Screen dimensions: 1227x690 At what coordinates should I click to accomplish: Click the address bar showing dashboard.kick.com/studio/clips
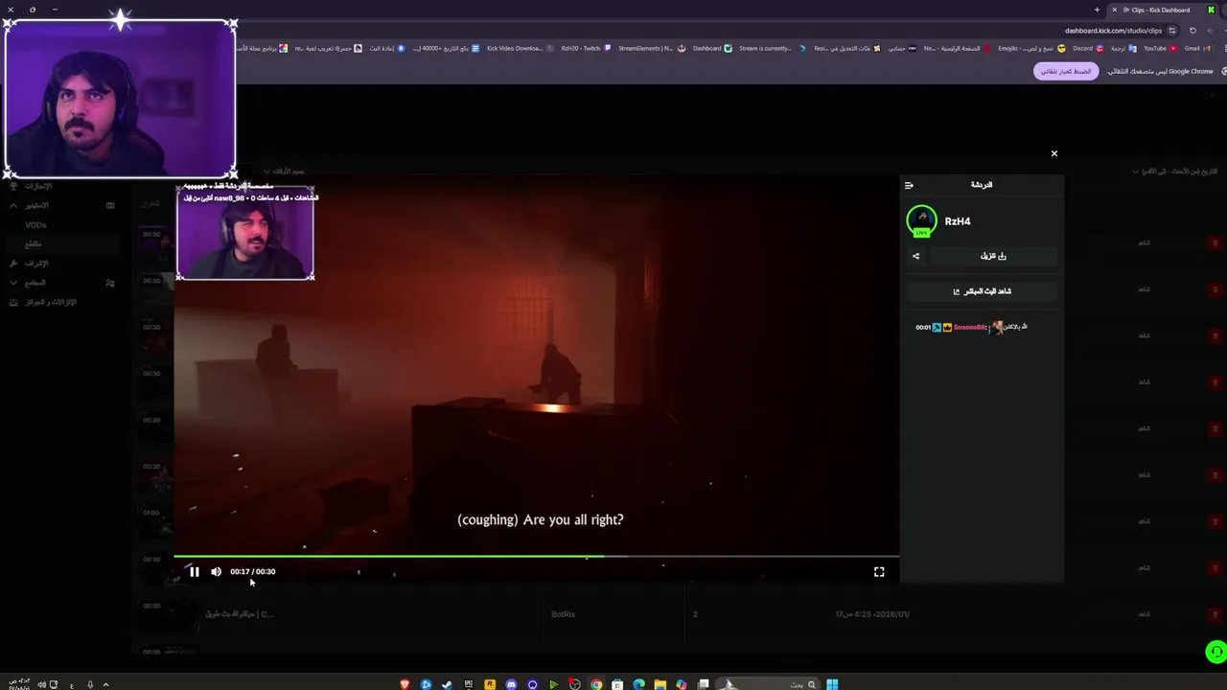pos(1112,31)
